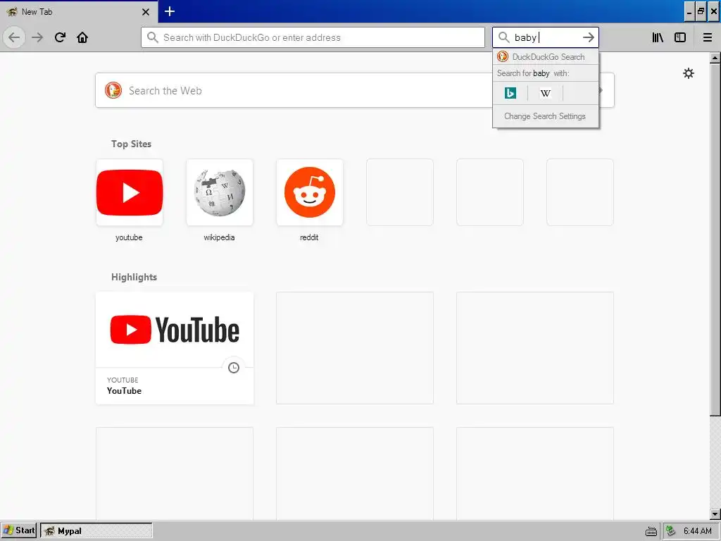
Task: Open a new tab with plus
Action: tap(169, 11)
